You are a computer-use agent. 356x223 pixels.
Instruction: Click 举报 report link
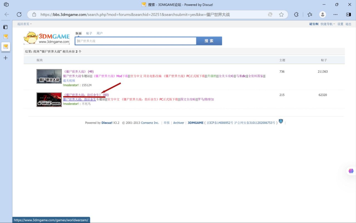pos(167,123)
